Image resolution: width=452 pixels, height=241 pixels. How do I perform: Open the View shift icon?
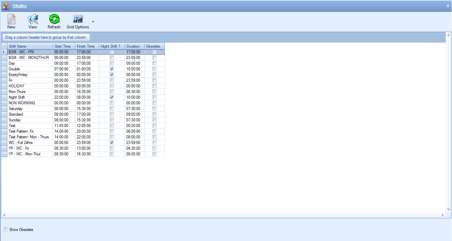pyautogui.click(x=33, y=20)
